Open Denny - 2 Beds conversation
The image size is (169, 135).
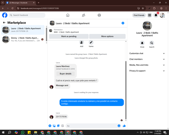pos(23,39)
